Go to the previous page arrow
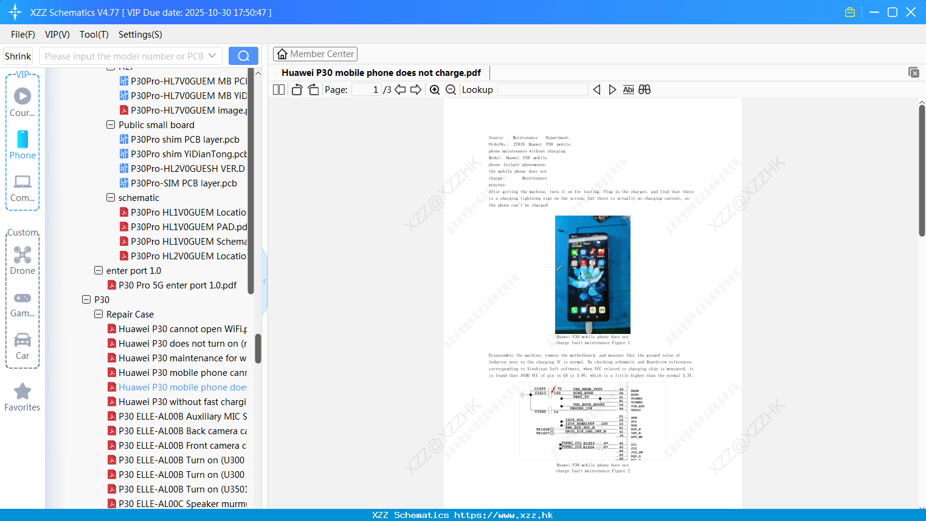The width and height of the screenshot is (926, 521). tap(400, 90)
